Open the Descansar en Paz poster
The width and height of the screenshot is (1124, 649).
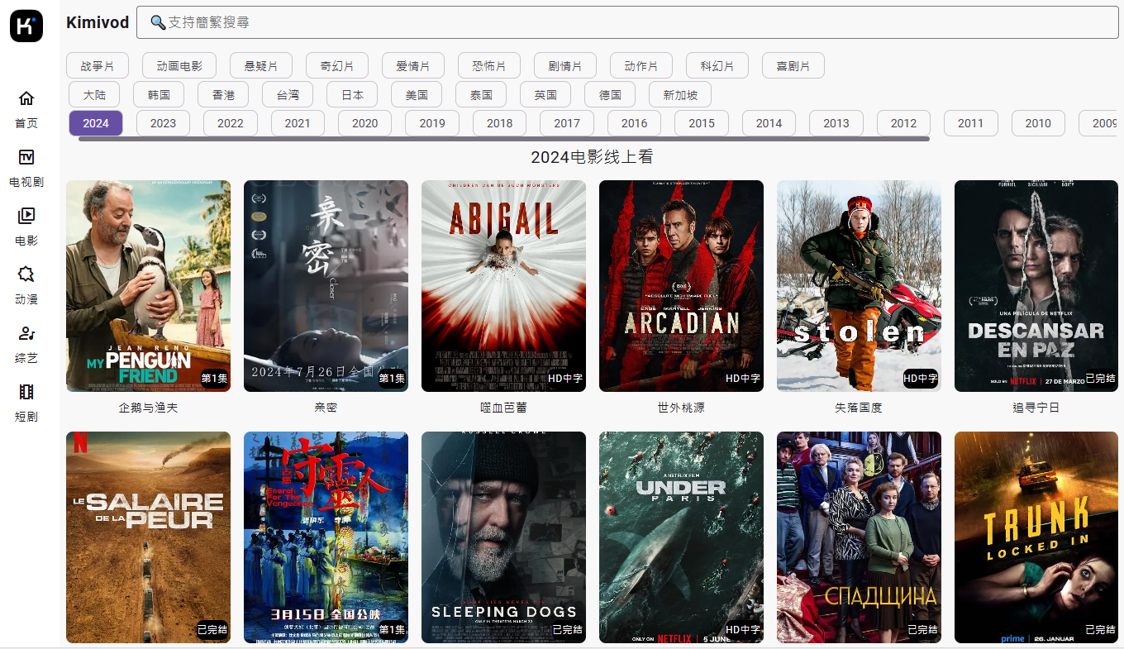tap(1036, 286)
